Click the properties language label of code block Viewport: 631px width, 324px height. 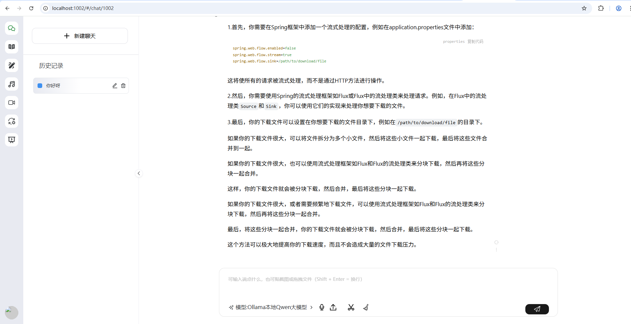(x=454, y=41)
